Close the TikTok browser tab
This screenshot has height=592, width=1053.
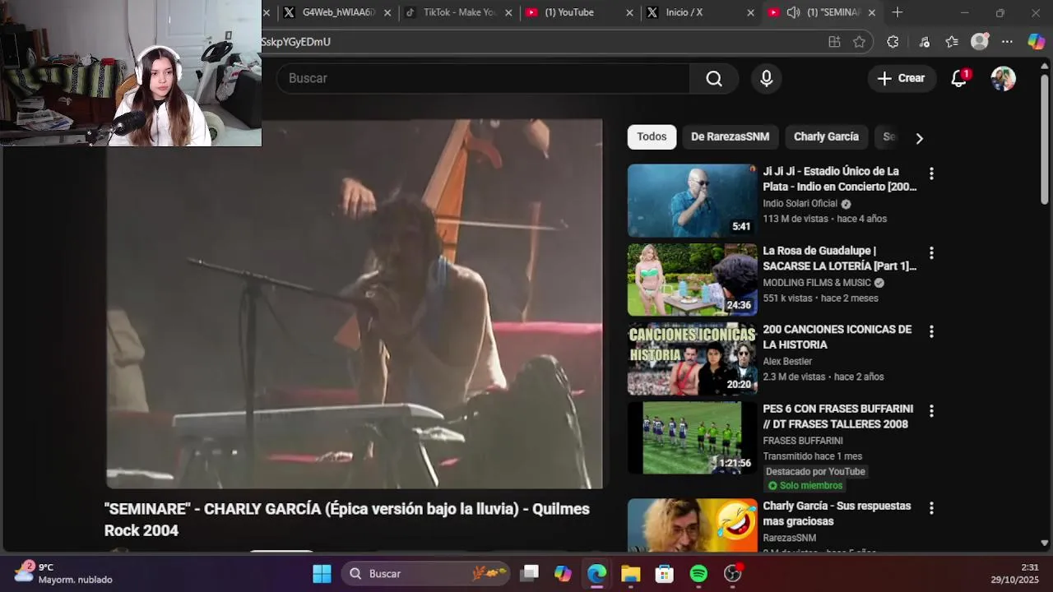(x=508, y=12)
